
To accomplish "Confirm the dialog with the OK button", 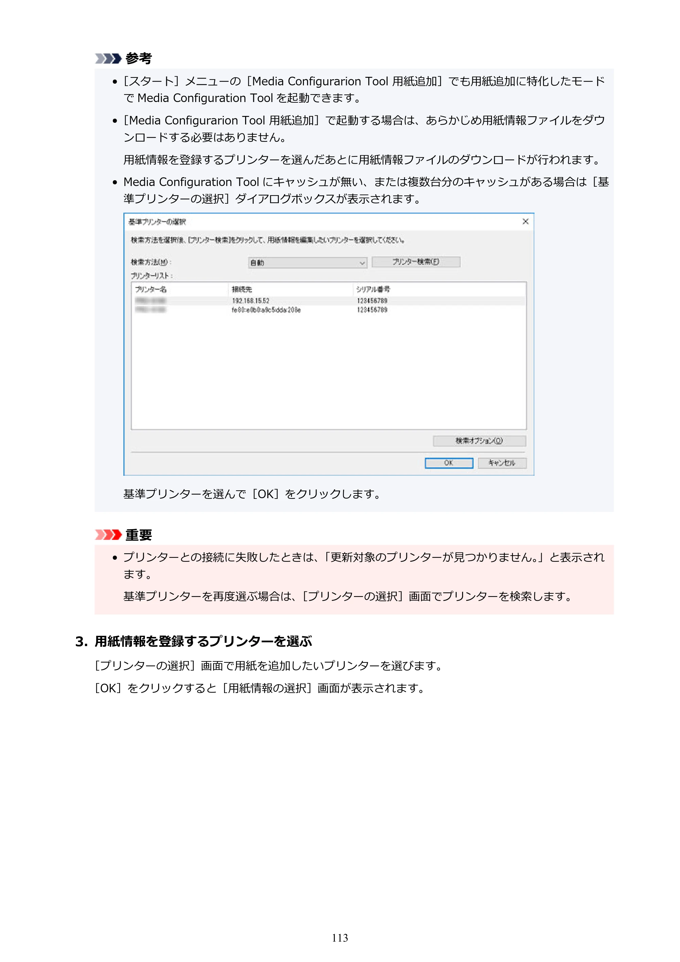I will 449,463.
